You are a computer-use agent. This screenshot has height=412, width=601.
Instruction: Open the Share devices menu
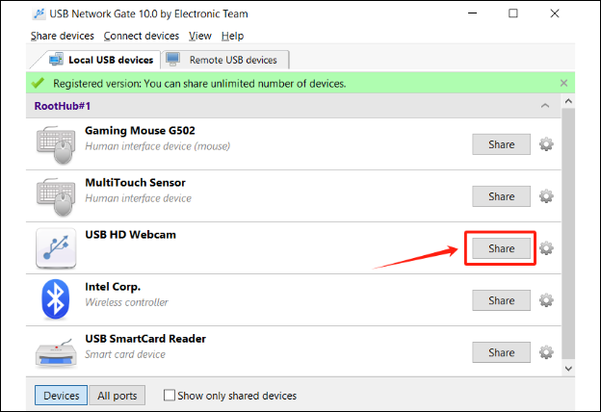pyautogui.click(x=63, y=36)
